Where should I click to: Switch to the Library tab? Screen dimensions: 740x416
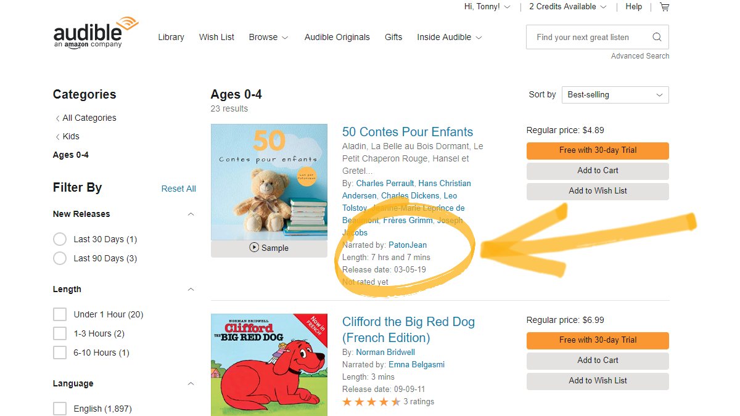pyautogui.click(x=171, y=37)
